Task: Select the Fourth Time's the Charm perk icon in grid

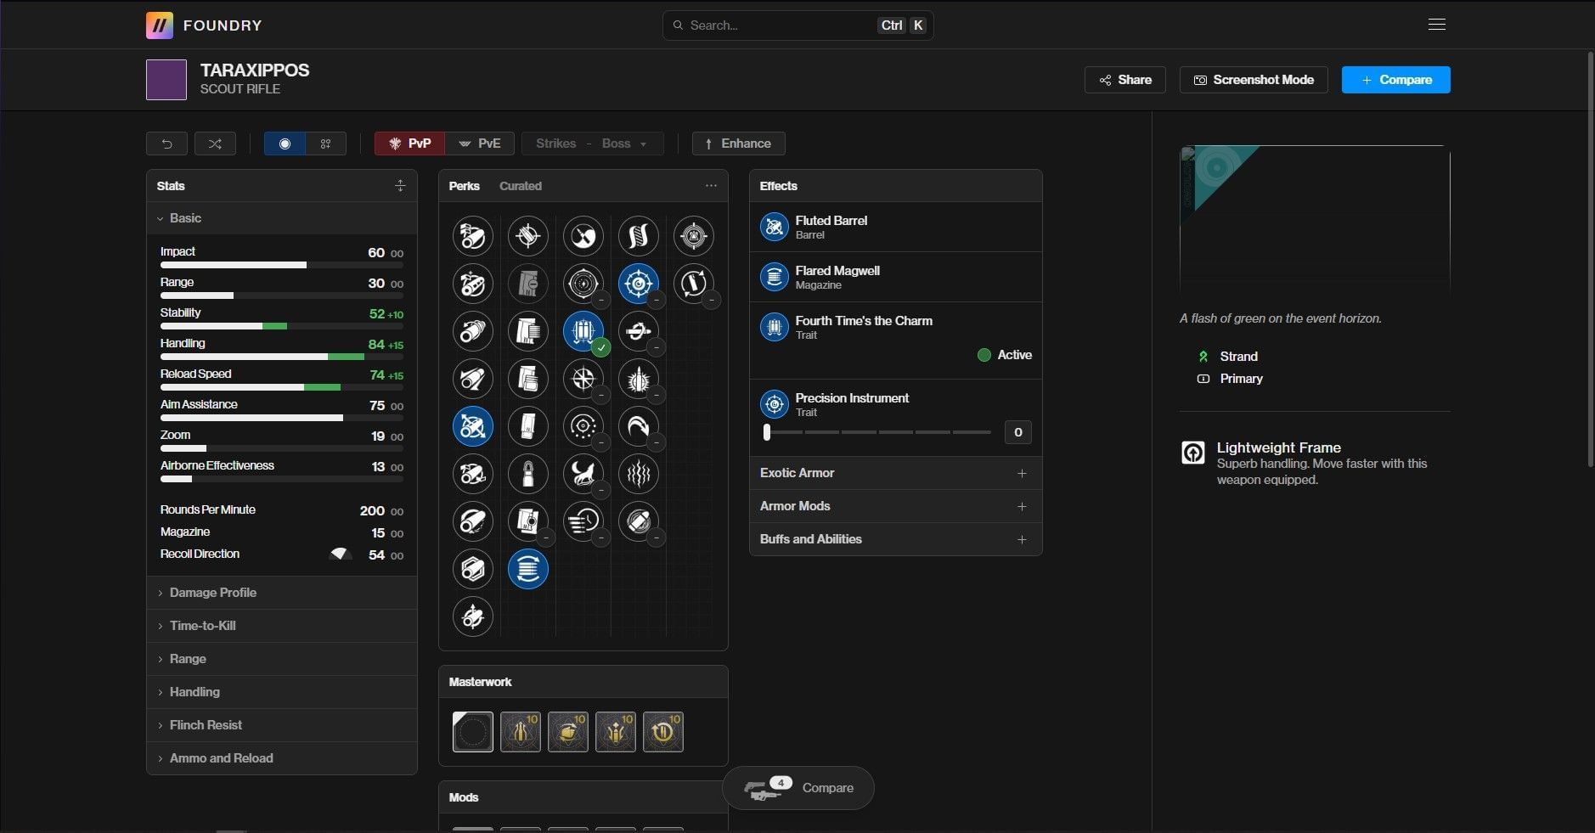Action: click(583, 331)
